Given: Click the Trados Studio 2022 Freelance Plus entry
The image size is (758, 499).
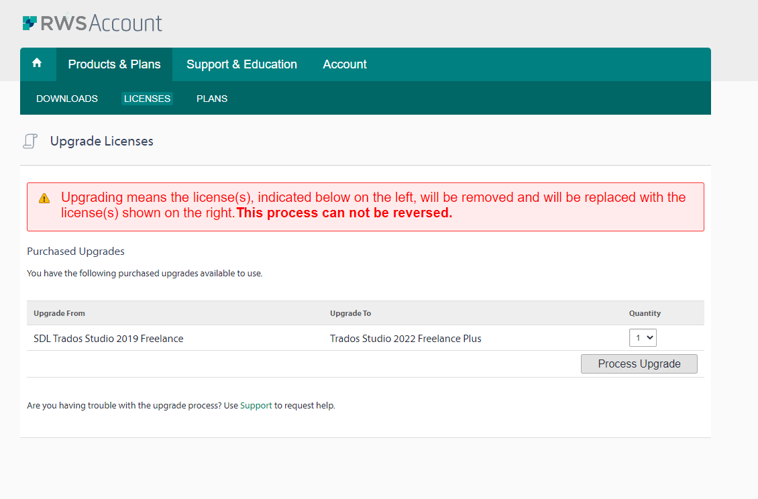Looking at the screenshot, I should (x=405, y=338).
